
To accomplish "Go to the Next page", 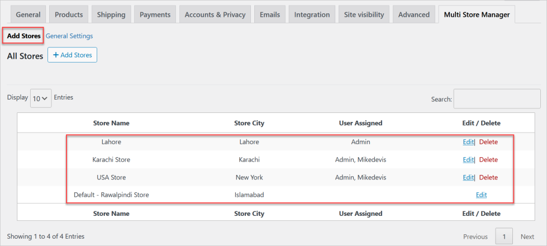I will coord(527,236).
